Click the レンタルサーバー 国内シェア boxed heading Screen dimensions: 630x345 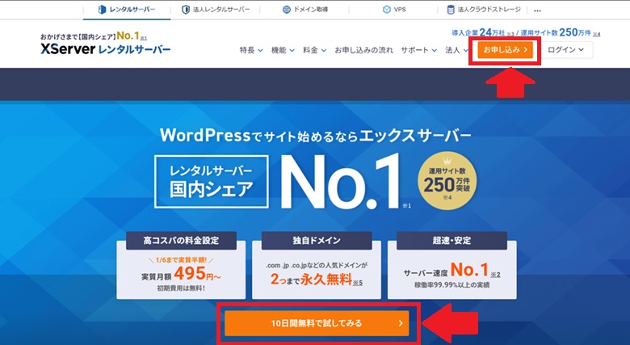click(x=212, y=182)
